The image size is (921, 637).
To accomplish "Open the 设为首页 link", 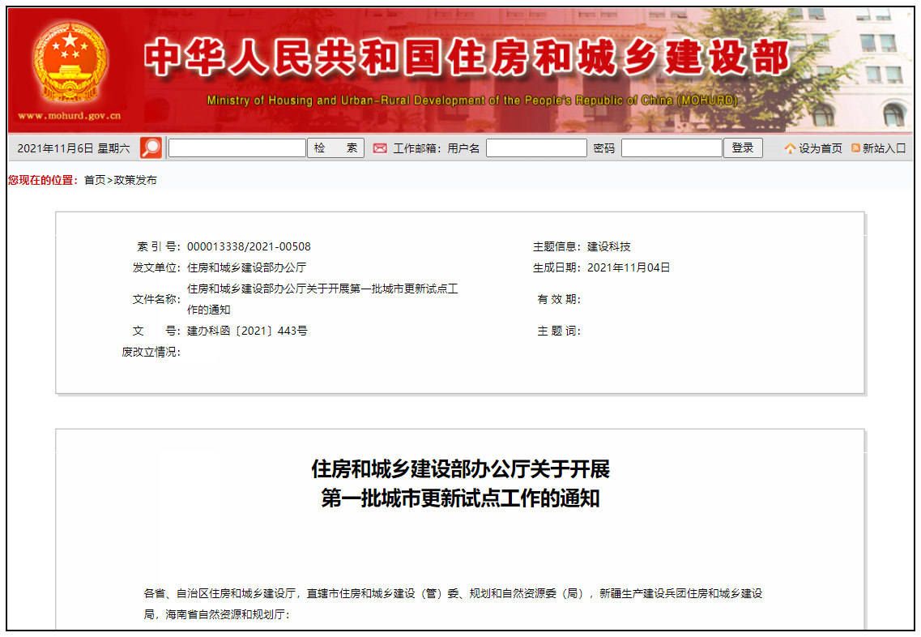I will (821, 148).
